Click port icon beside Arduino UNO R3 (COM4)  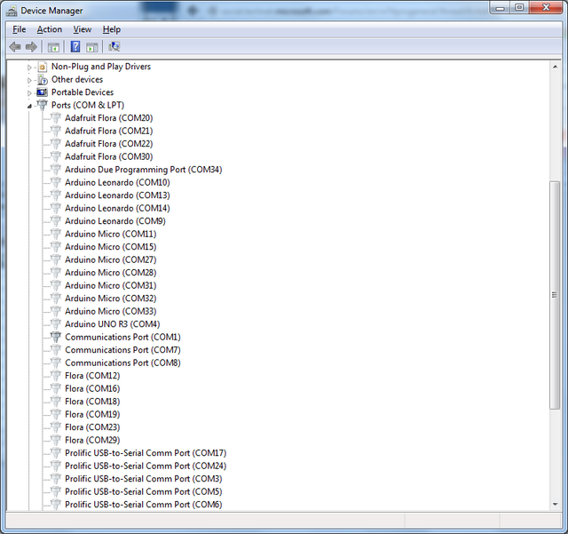tap(56, 324)
